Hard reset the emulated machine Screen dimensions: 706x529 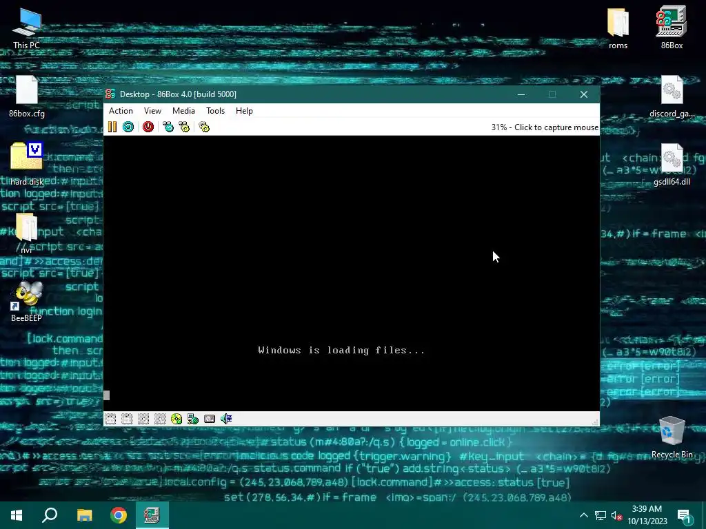point(128,127)
